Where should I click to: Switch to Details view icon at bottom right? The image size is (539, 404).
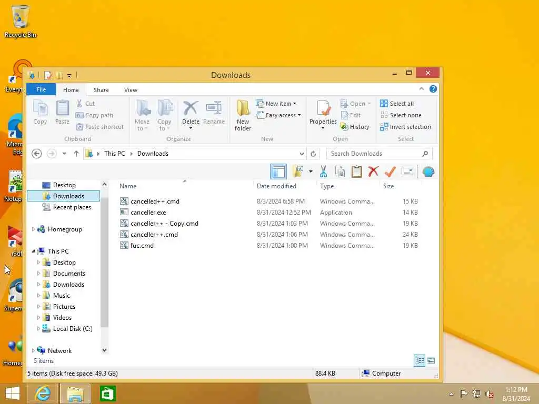420,361
